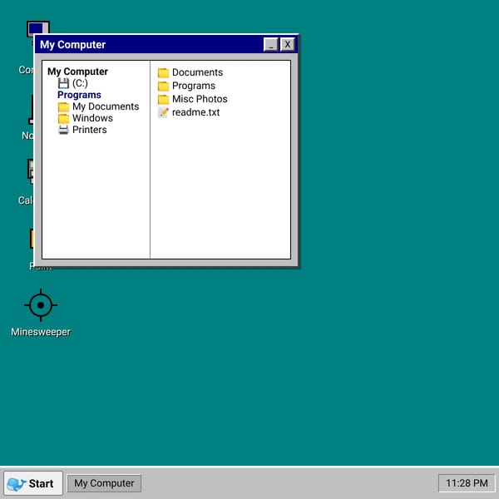Click My Computer taskbar button

[104, 483]
